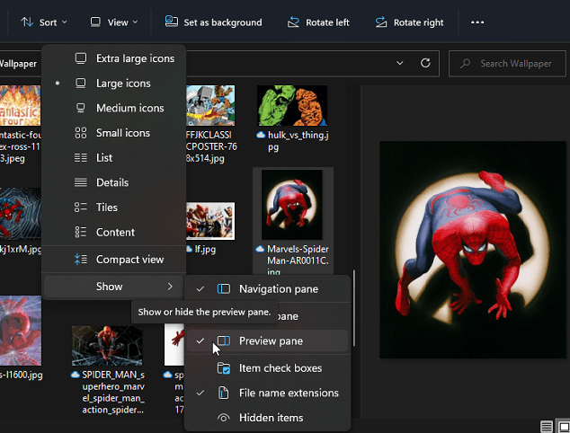Viewport: 570px width, 433px height.
Task: Switch to Small icons view
Action: click(x=114, y=133)
